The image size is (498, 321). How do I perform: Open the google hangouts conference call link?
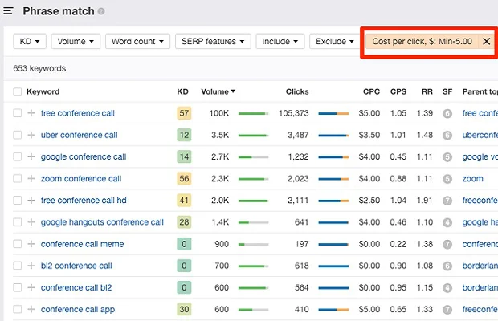pyautogui.click(x=102, y=222)
